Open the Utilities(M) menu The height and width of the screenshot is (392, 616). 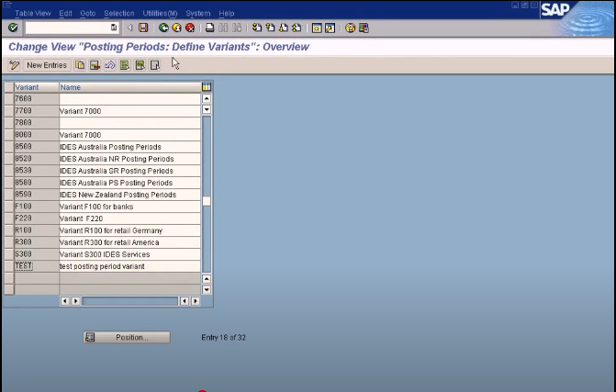point(160,13)
